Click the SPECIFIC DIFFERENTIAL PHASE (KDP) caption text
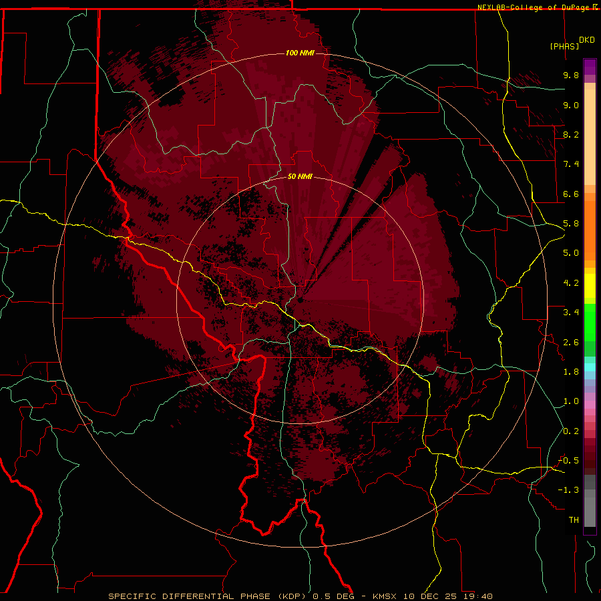This screenshot has height=601, width=601. [x=208, y=596]
